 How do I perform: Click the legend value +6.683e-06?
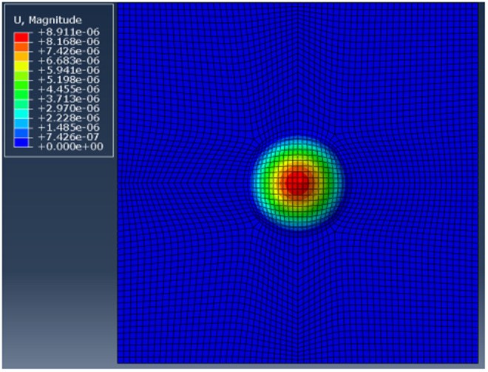coord(69,61)
